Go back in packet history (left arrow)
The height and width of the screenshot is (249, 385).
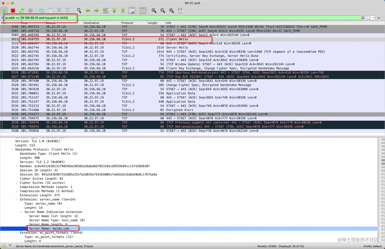pyautogui.click(x=88, y=11)
